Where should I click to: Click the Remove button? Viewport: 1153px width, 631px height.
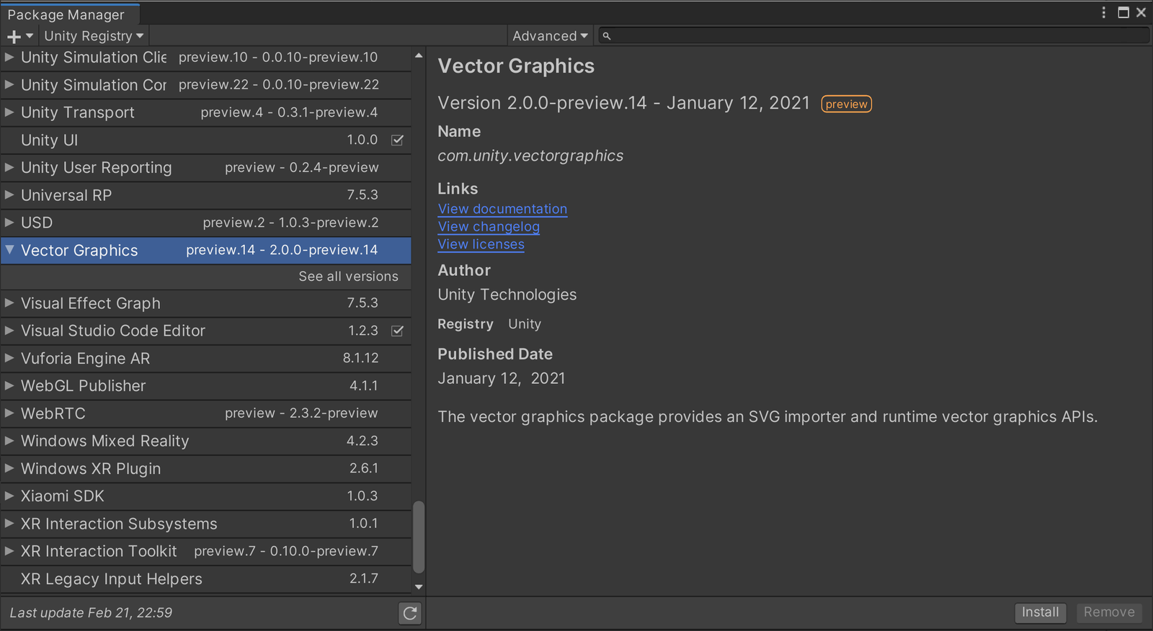click(x=1109, y=612)
